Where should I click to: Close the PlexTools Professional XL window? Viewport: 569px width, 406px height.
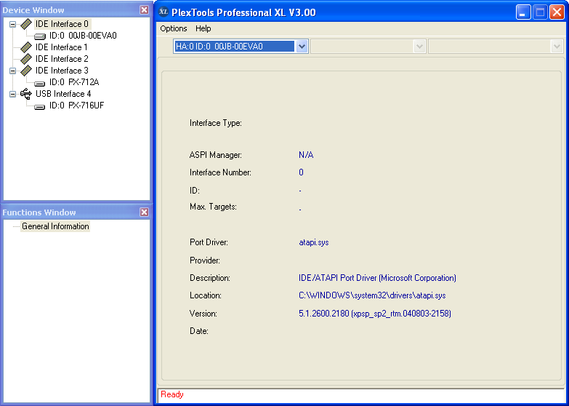557,12
